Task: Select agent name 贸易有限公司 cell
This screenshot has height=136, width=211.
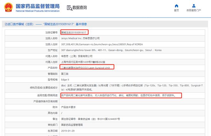Action: coord(77,56)
